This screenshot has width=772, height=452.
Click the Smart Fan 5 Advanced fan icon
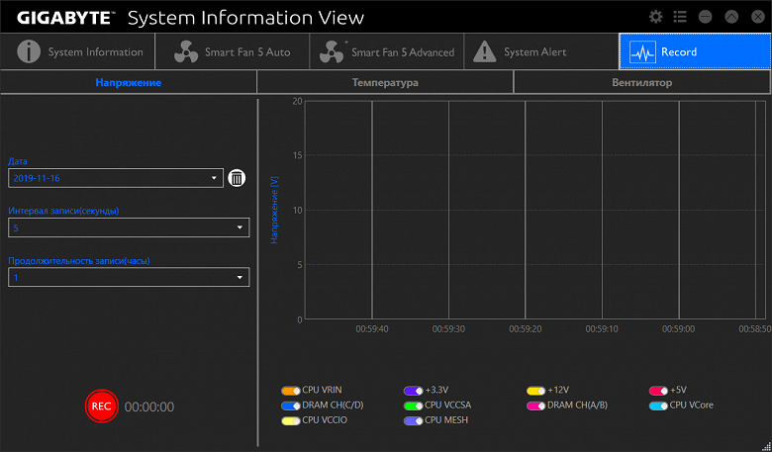[x=332, y=51]
